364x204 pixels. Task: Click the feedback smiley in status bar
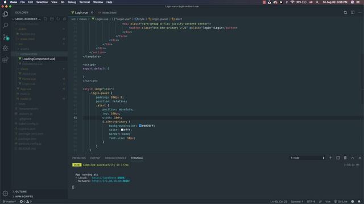tap(353, 202)
